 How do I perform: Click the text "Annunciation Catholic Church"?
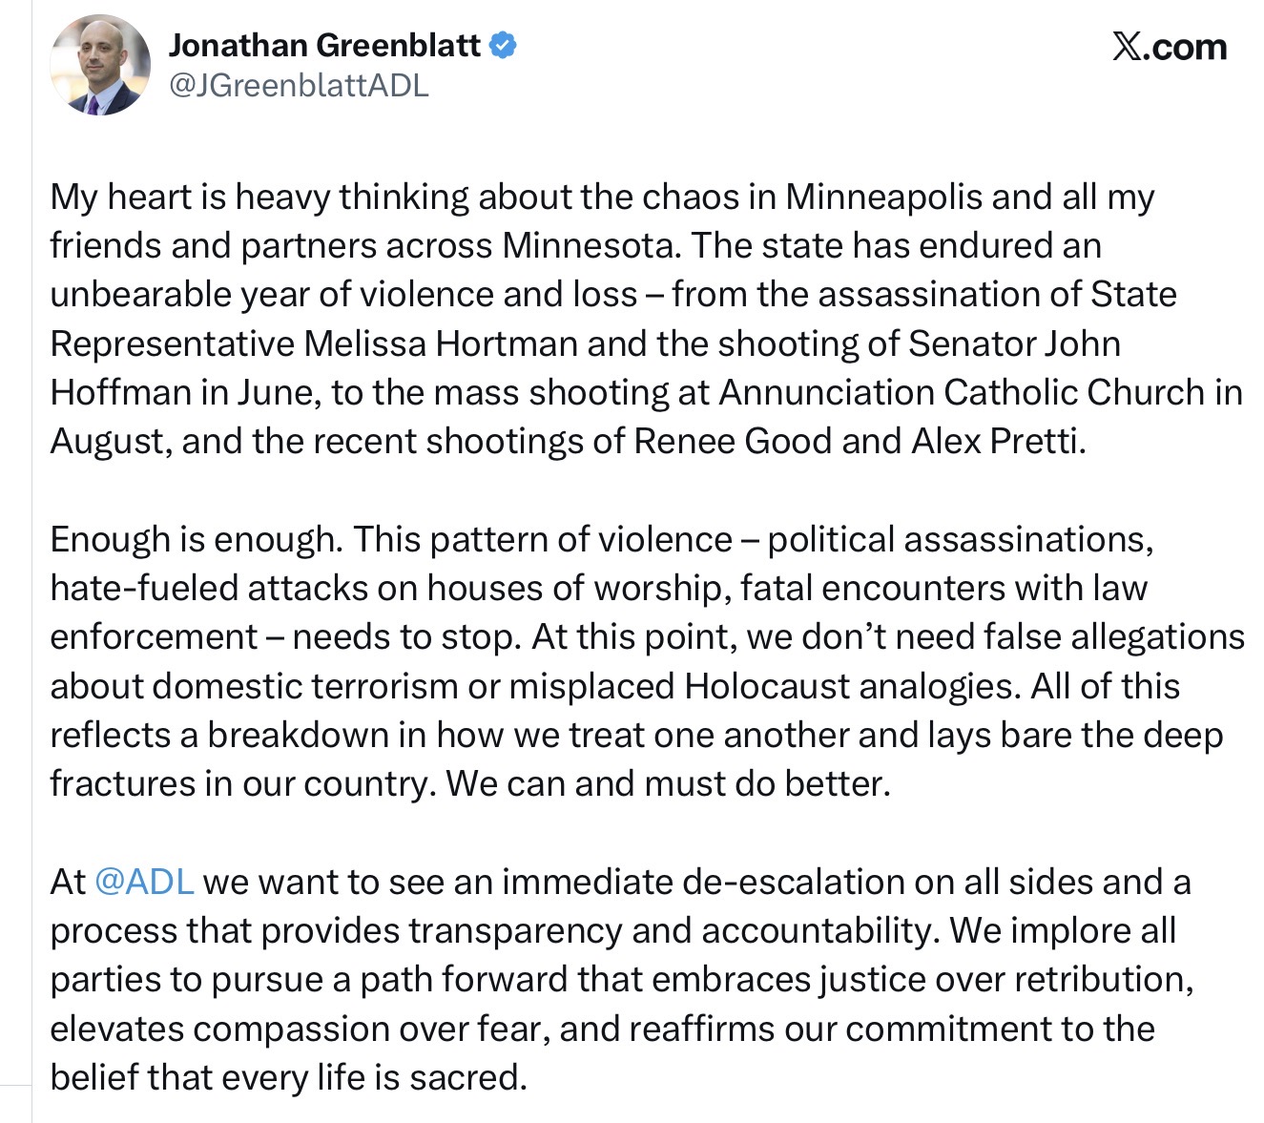(962, 392)
